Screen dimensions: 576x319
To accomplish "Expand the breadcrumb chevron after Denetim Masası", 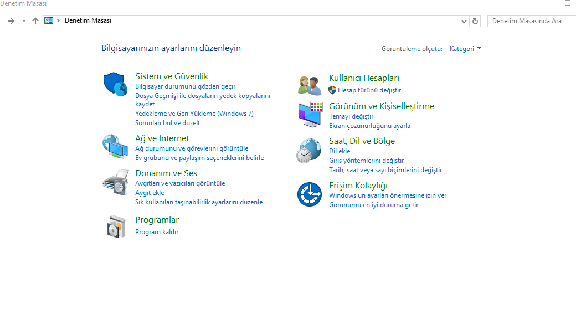I will 59,20.
